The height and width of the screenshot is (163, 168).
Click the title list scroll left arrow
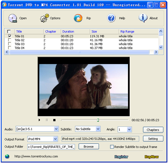pos(7,52)
